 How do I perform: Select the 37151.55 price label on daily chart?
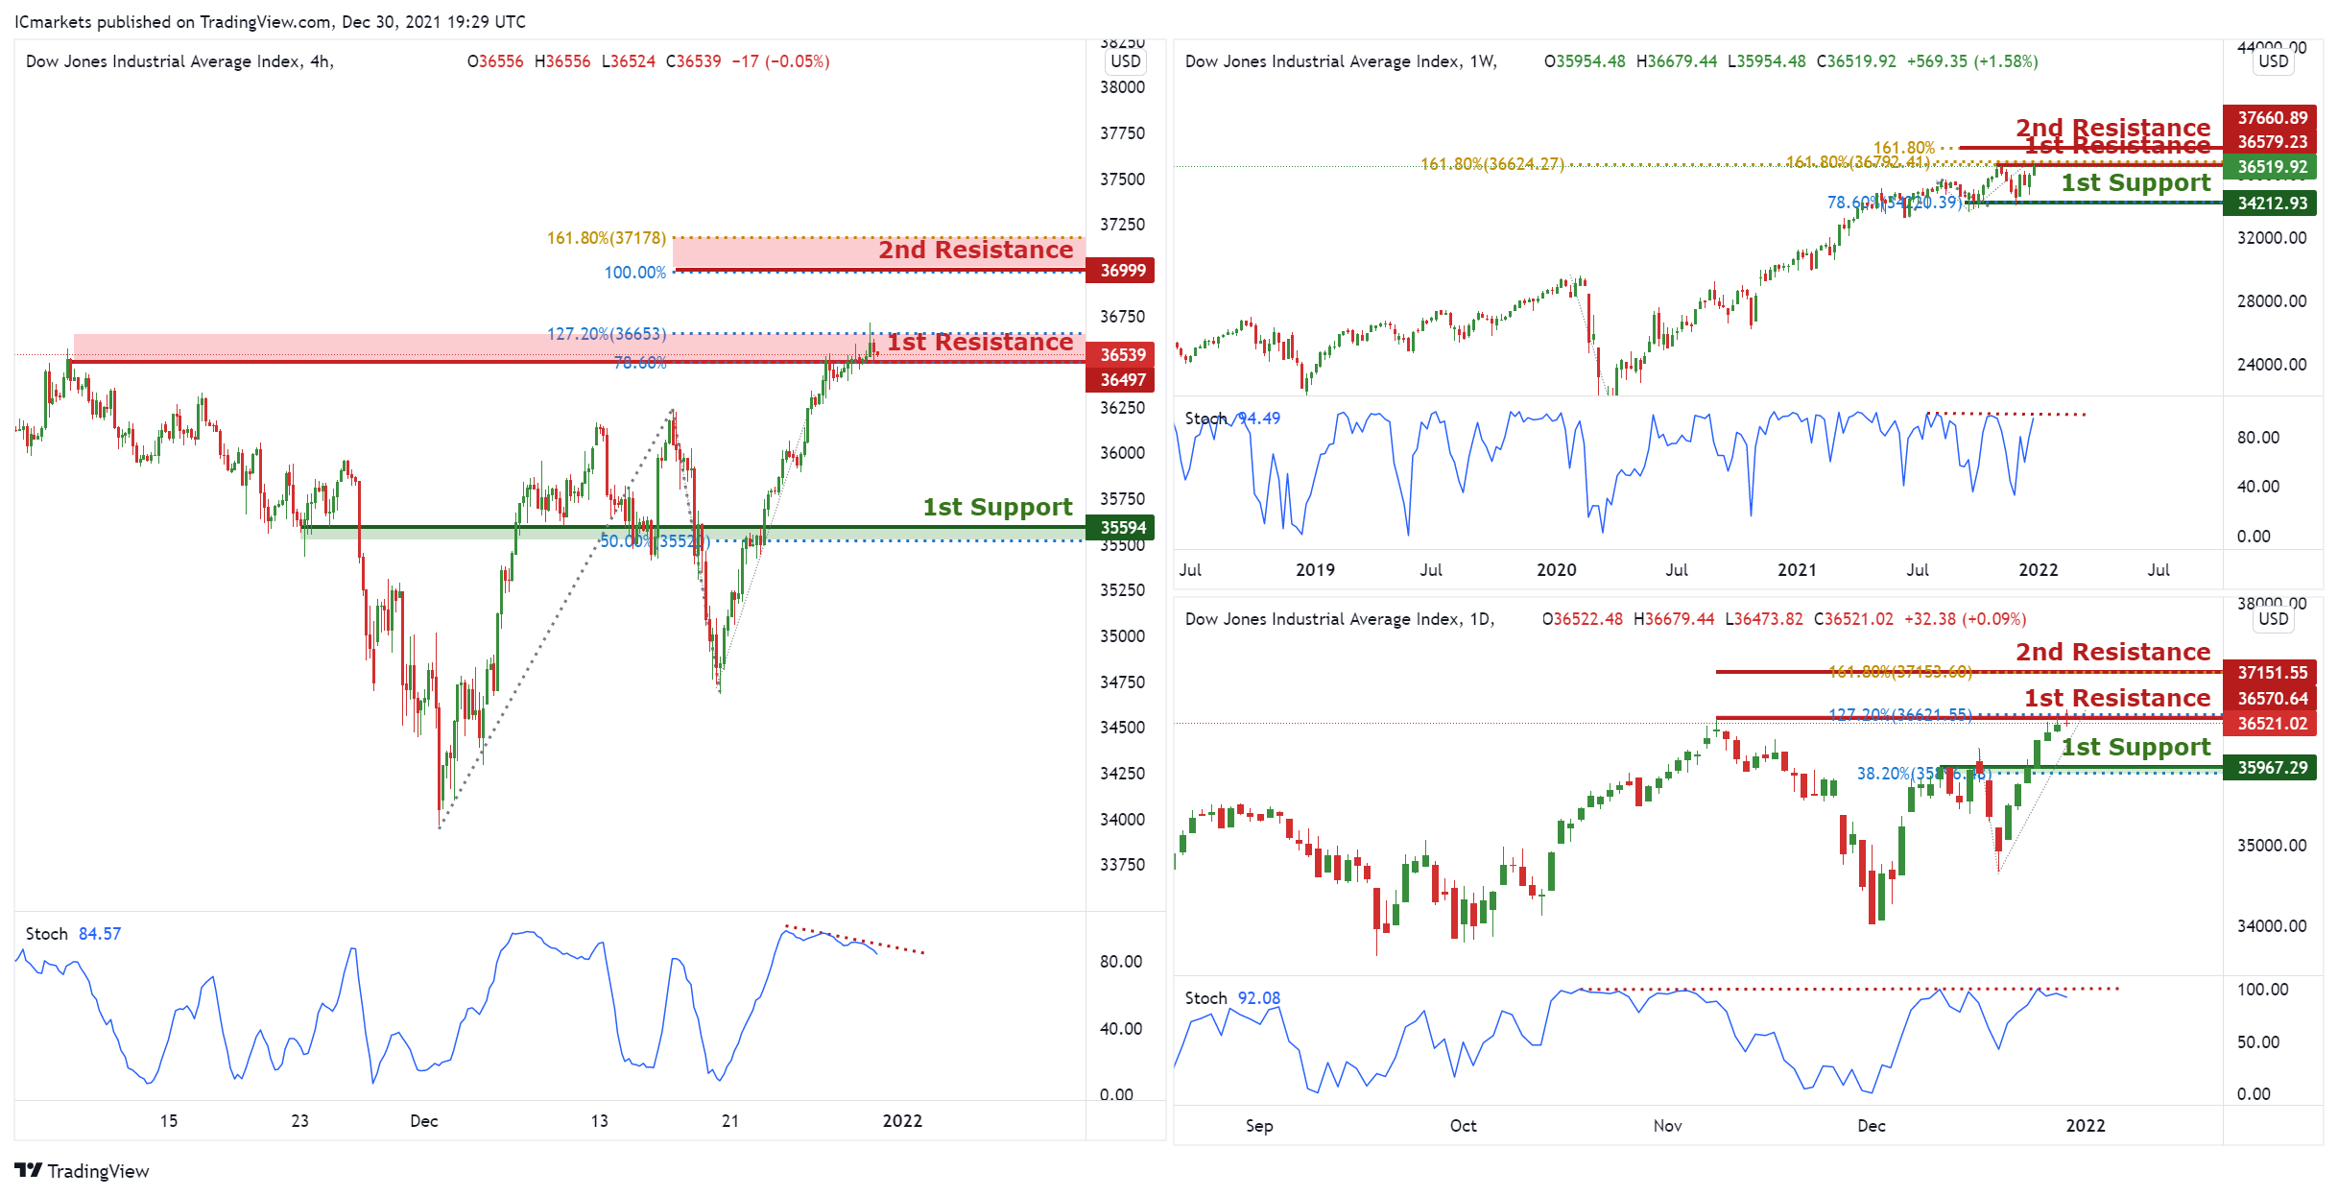(2272, 673)
